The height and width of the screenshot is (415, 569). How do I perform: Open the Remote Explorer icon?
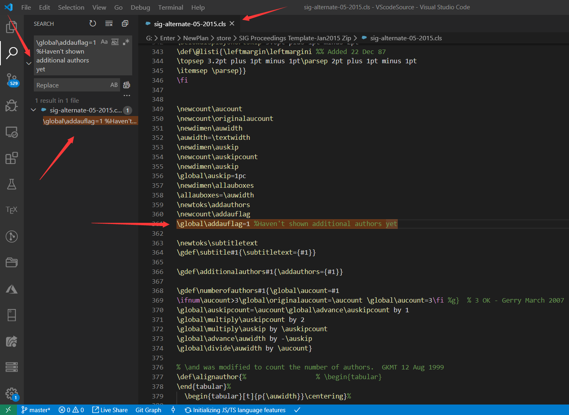[12, 132]
